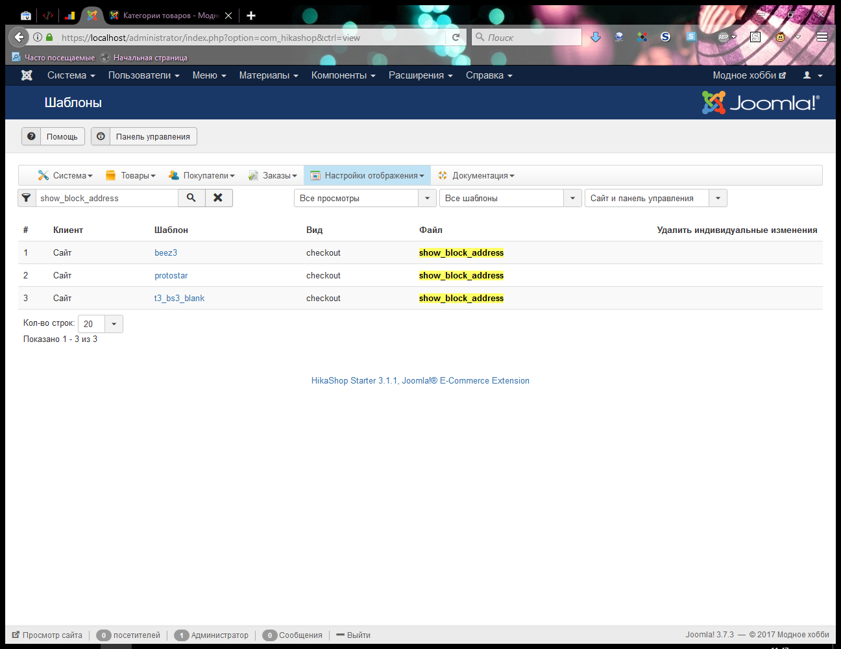841x649 pixels.
Task: Switch to the pinned colored-bars tab
Action: pos(70,16)
